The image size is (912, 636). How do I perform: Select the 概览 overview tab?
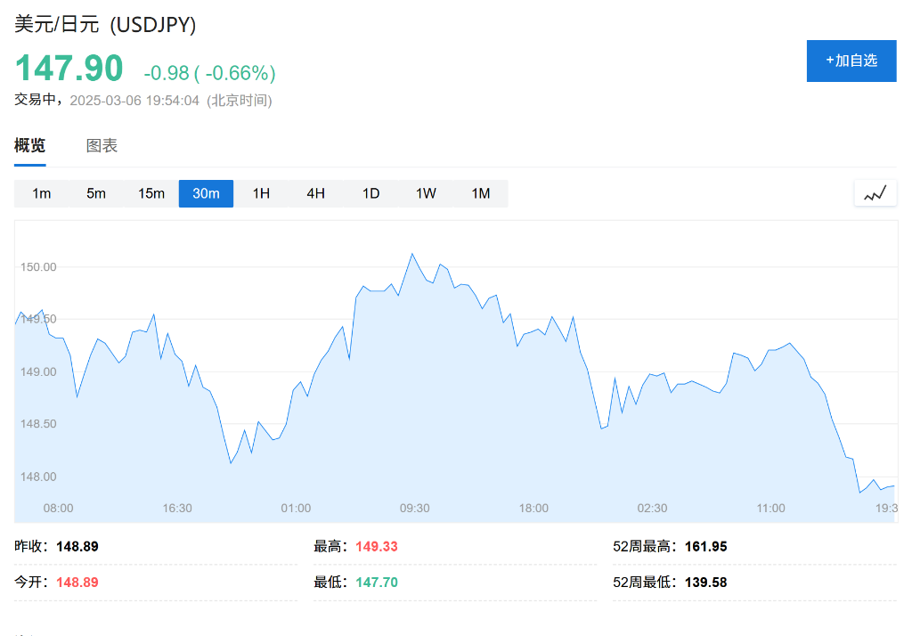29,146
